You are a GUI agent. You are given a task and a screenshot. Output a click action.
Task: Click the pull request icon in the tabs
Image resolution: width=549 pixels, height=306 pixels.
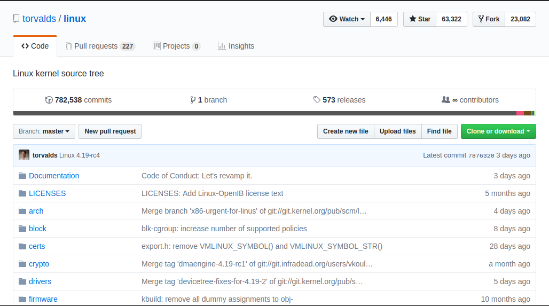(68, 46)
